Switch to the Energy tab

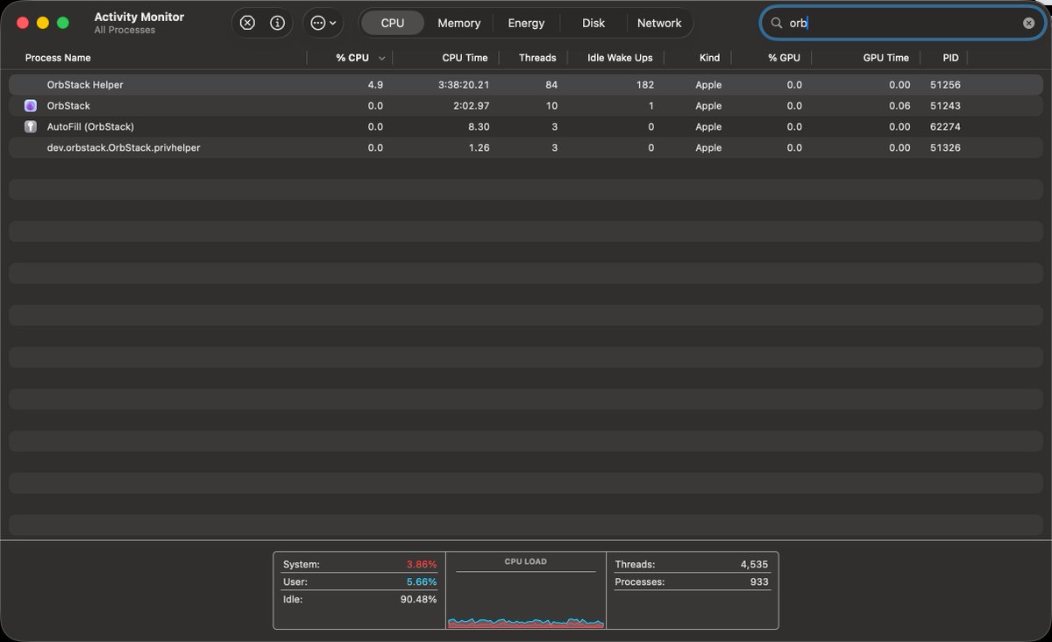coord(526,23)
